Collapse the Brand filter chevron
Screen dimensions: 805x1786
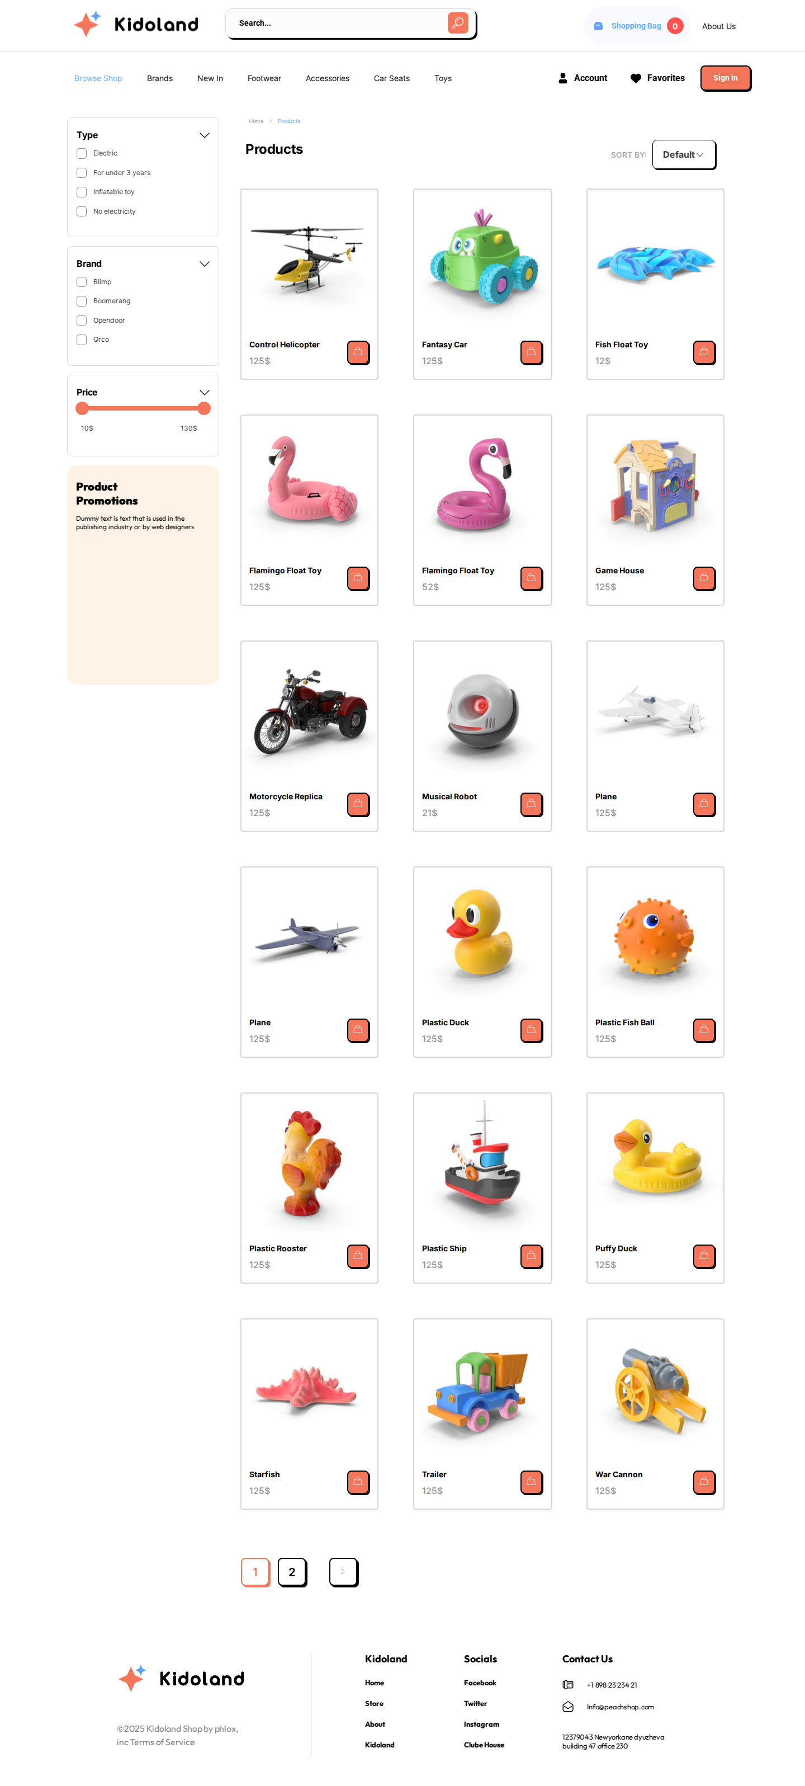(x=205, y=264)
